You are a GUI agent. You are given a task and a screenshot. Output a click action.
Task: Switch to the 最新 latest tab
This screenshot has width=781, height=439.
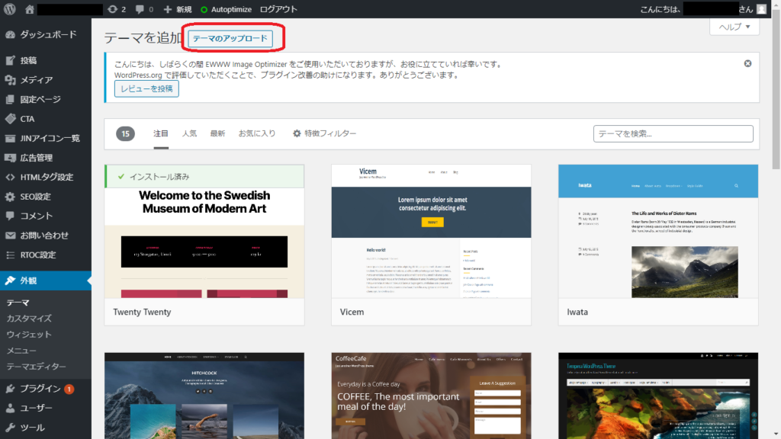(x=217, y=133)
